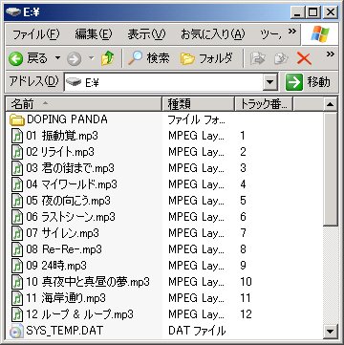The width and height of the screenshot is (344, 345).
Task: Sort by the トラック番 column header
Action: coord(264,104)
